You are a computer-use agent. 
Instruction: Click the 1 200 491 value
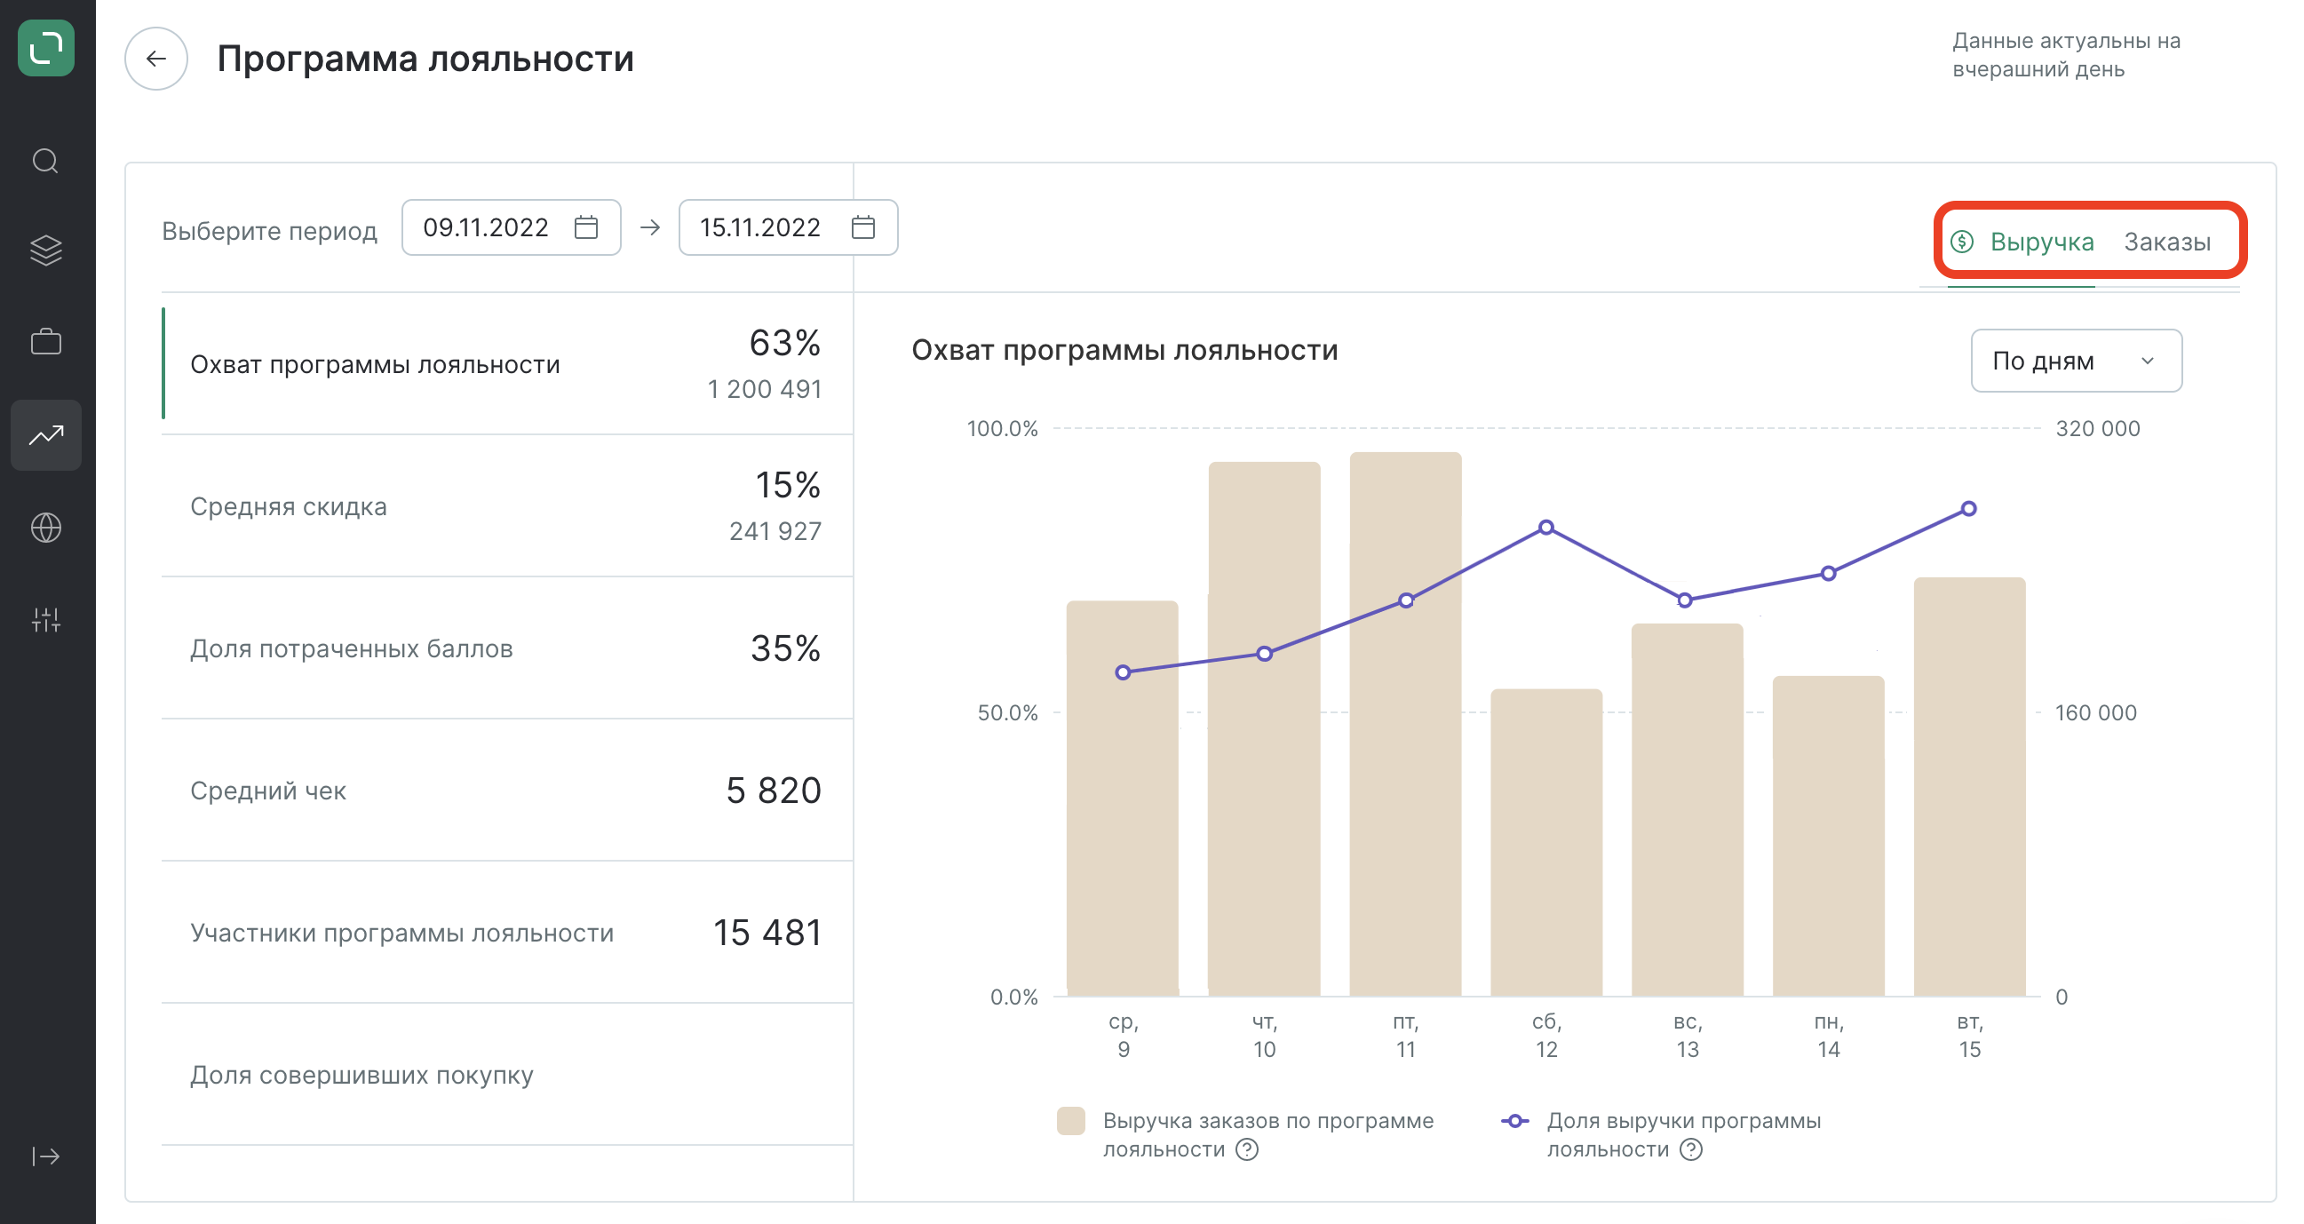click(764, 389)
